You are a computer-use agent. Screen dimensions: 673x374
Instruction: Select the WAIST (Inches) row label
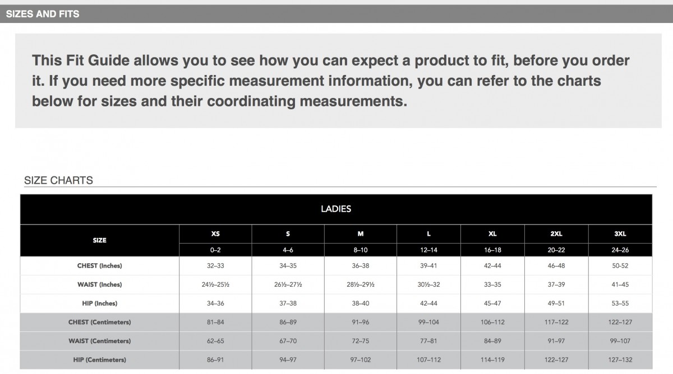(99, 285)
